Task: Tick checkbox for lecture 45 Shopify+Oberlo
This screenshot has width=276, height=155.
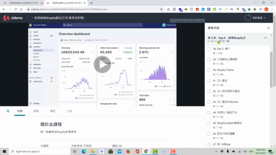Action: click(209, 123)
